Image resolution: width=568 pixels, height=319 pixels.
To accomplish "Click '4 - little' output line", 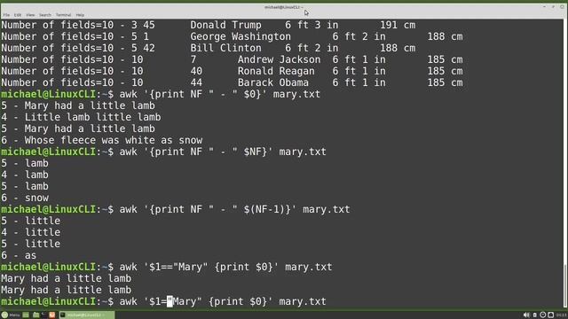I will click(x=31, y=232).
